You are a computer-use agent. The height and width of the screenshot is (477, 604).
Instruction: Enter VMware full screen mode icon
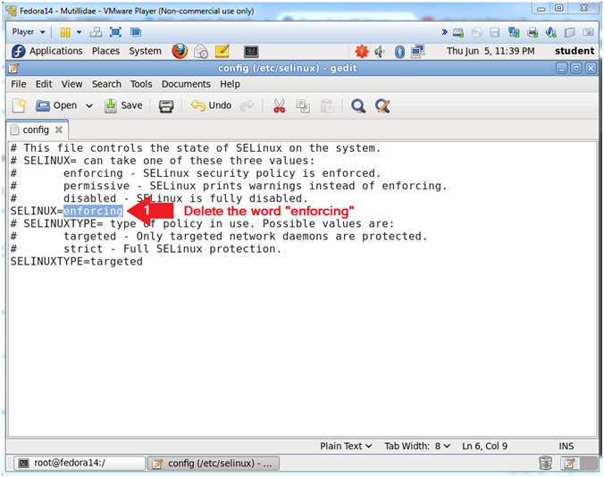pos(115,32)
